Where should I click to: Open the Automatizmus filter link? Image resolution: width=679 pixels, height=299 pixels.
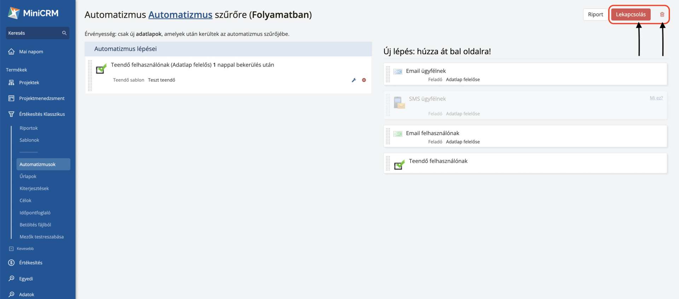[180, 15]
